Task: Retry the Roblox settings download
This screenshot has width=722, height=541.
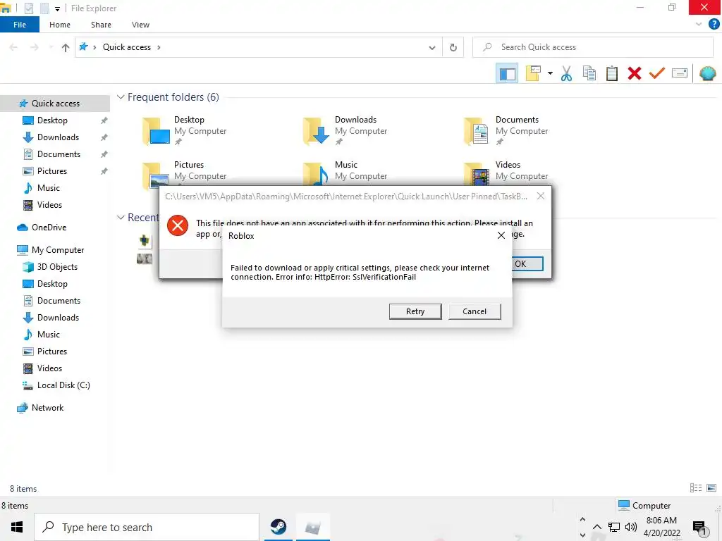Action: 415,311
